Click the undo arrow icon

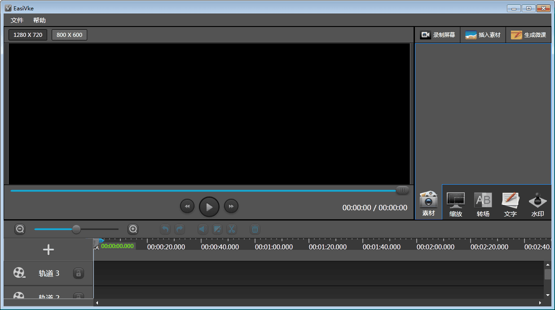pyautogui.click(x=165, y=229)
